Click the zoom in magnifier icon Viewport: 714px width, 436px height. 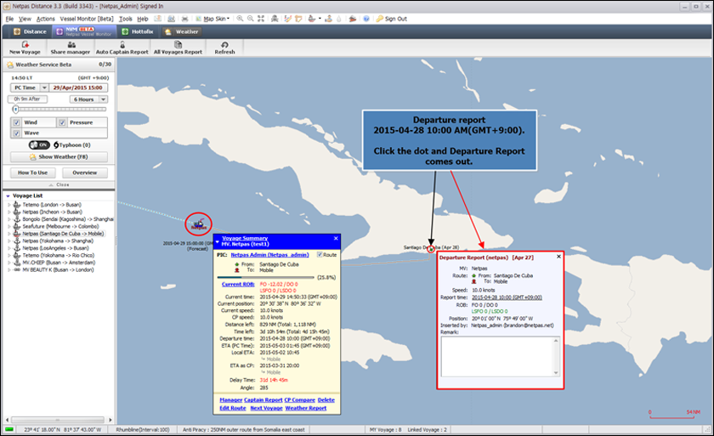point(240,19)
